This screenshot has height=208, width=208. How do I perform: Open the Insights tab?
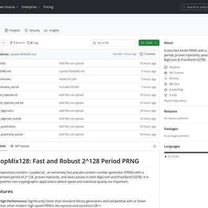click(51, 30)
